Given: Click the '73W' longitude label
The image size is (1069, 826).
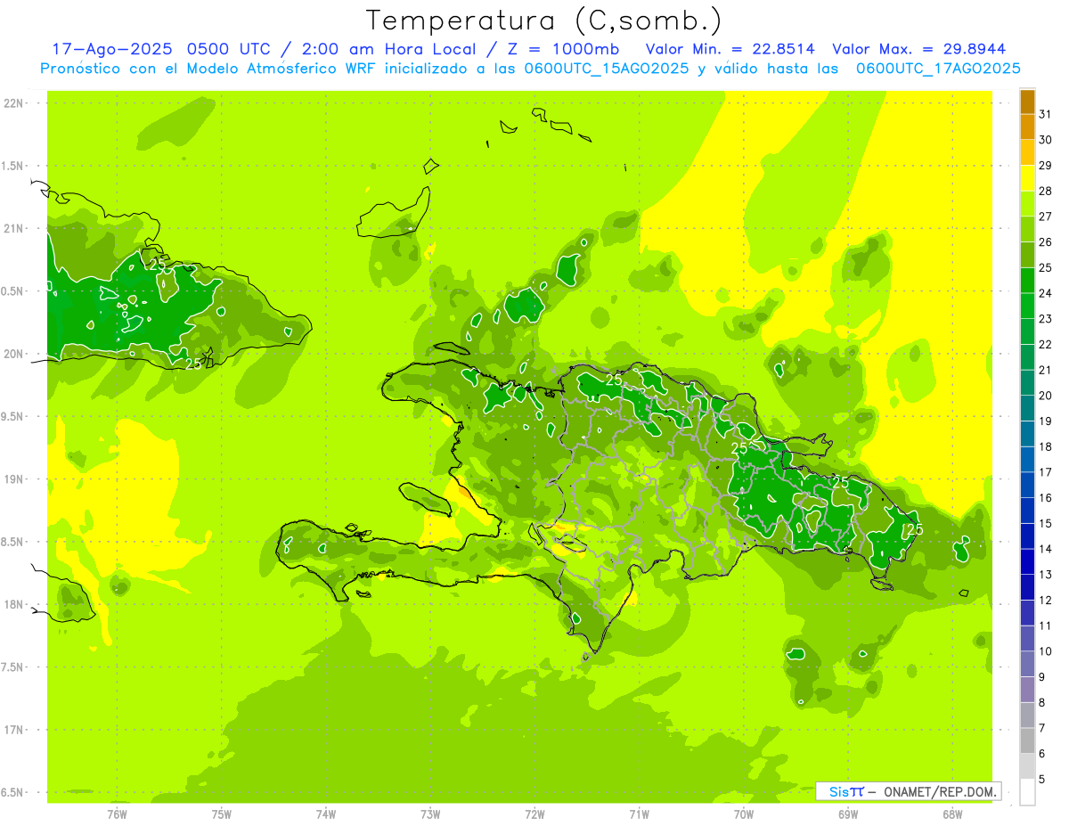Looking at the screenshot, I should [430, 814].
